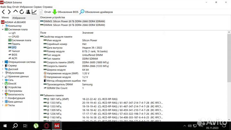The image size is (231, 130).
Task: Expand the Хранение данных node
Action: (3, 76)
